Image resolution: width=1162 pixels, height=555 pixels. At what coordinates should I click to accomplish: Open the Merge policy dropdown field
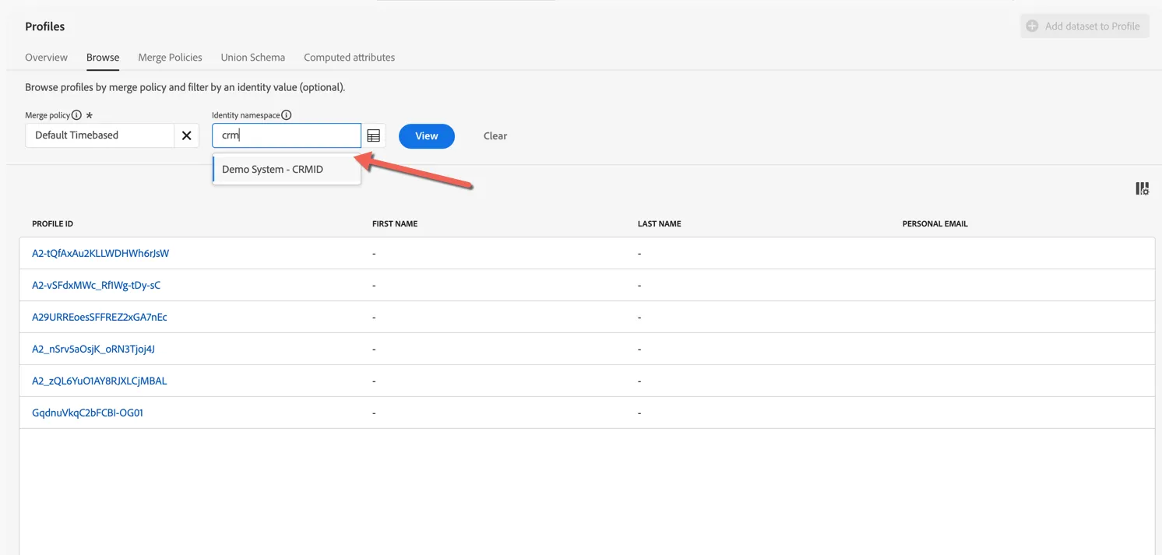[100, 135]
